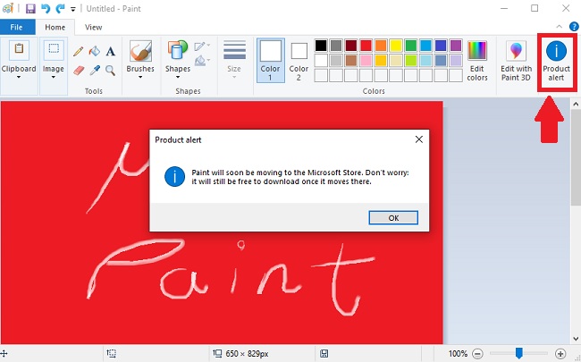Click the Save icon in quick access toolbar

point(30,8)
